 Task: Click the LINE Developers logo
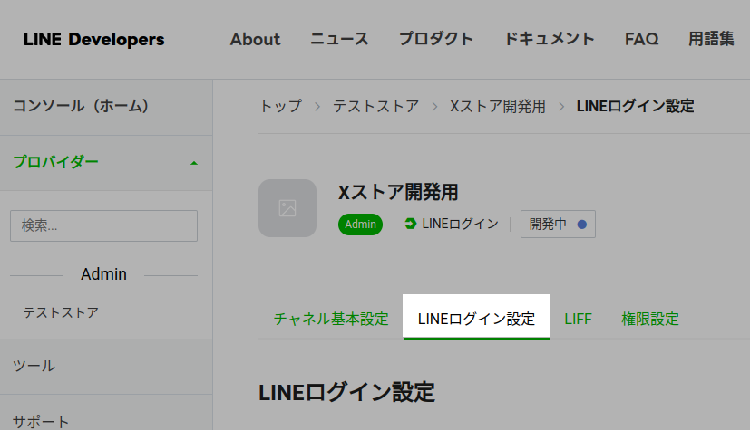point(94,39)
